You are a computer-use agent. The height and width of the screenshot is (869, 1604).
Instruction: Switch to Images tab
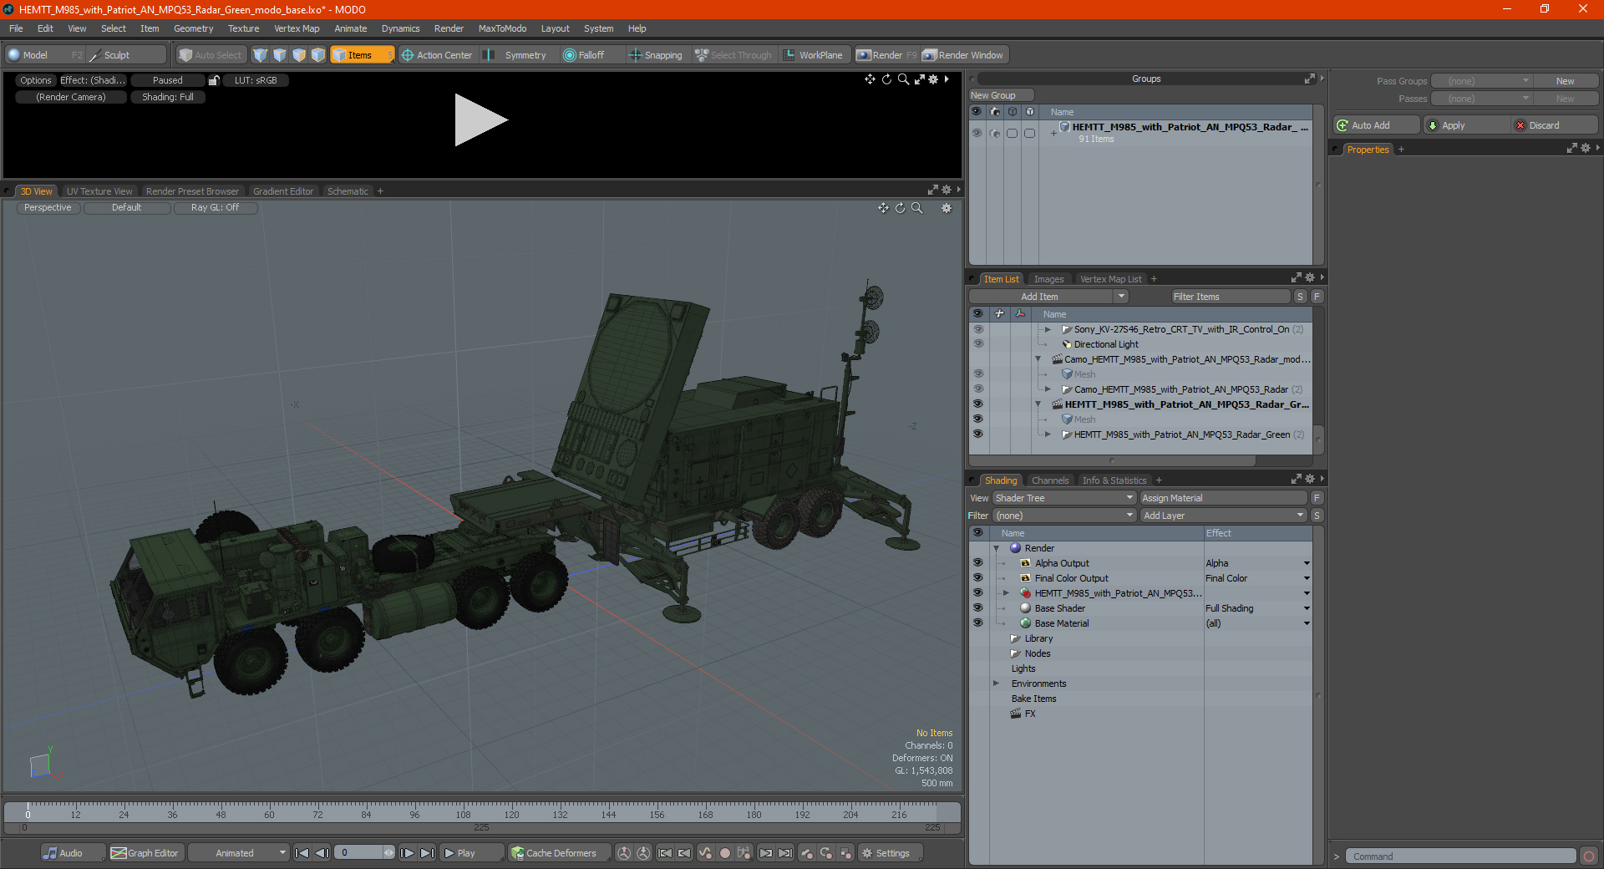pyautogui.click(x=1048, y=279)
